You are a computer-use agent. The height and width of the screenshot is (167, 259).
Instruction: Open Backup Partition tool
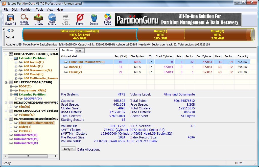coord(108,19)
